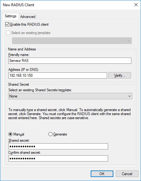Cancel the new RADIUS client

(x=127, y=174)
